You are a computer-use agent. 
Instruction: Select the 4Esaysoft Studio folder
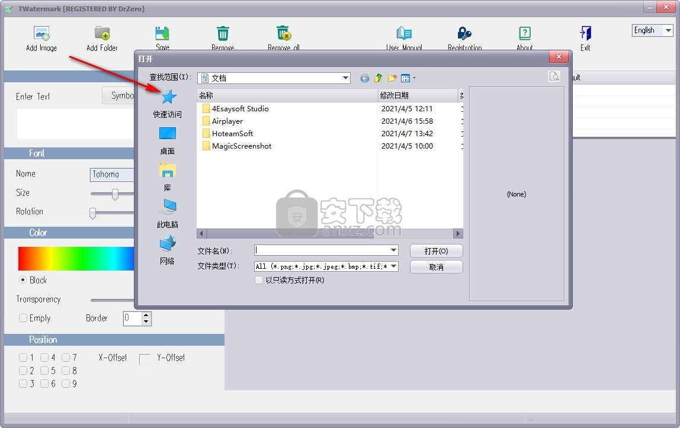click(236, 109)
